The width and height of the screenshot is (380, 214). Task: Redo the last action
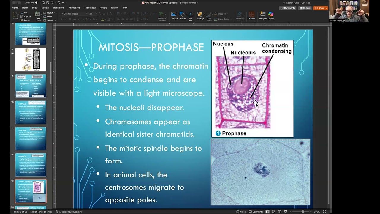tap(59, 3)
